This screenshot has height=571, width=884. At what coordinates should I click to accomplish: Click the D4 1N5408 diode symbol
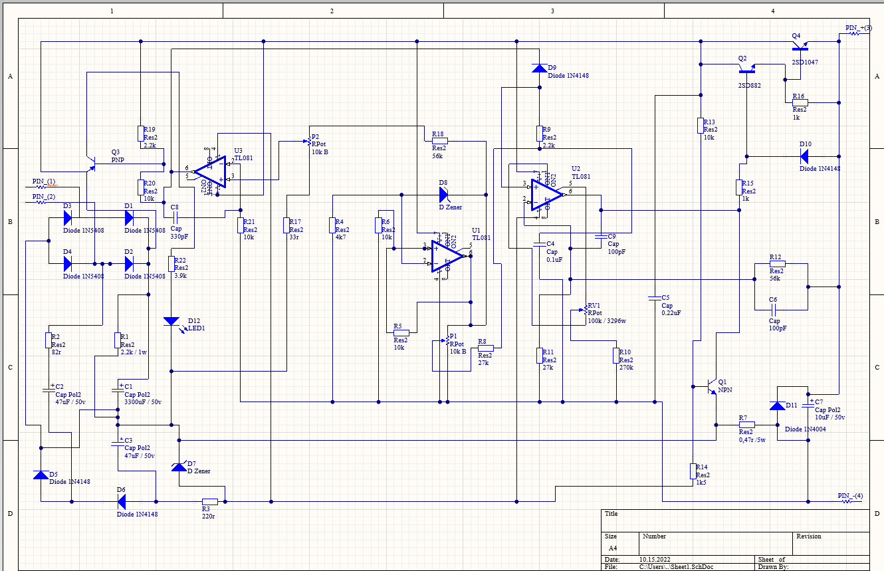click(x=67, y=263)
